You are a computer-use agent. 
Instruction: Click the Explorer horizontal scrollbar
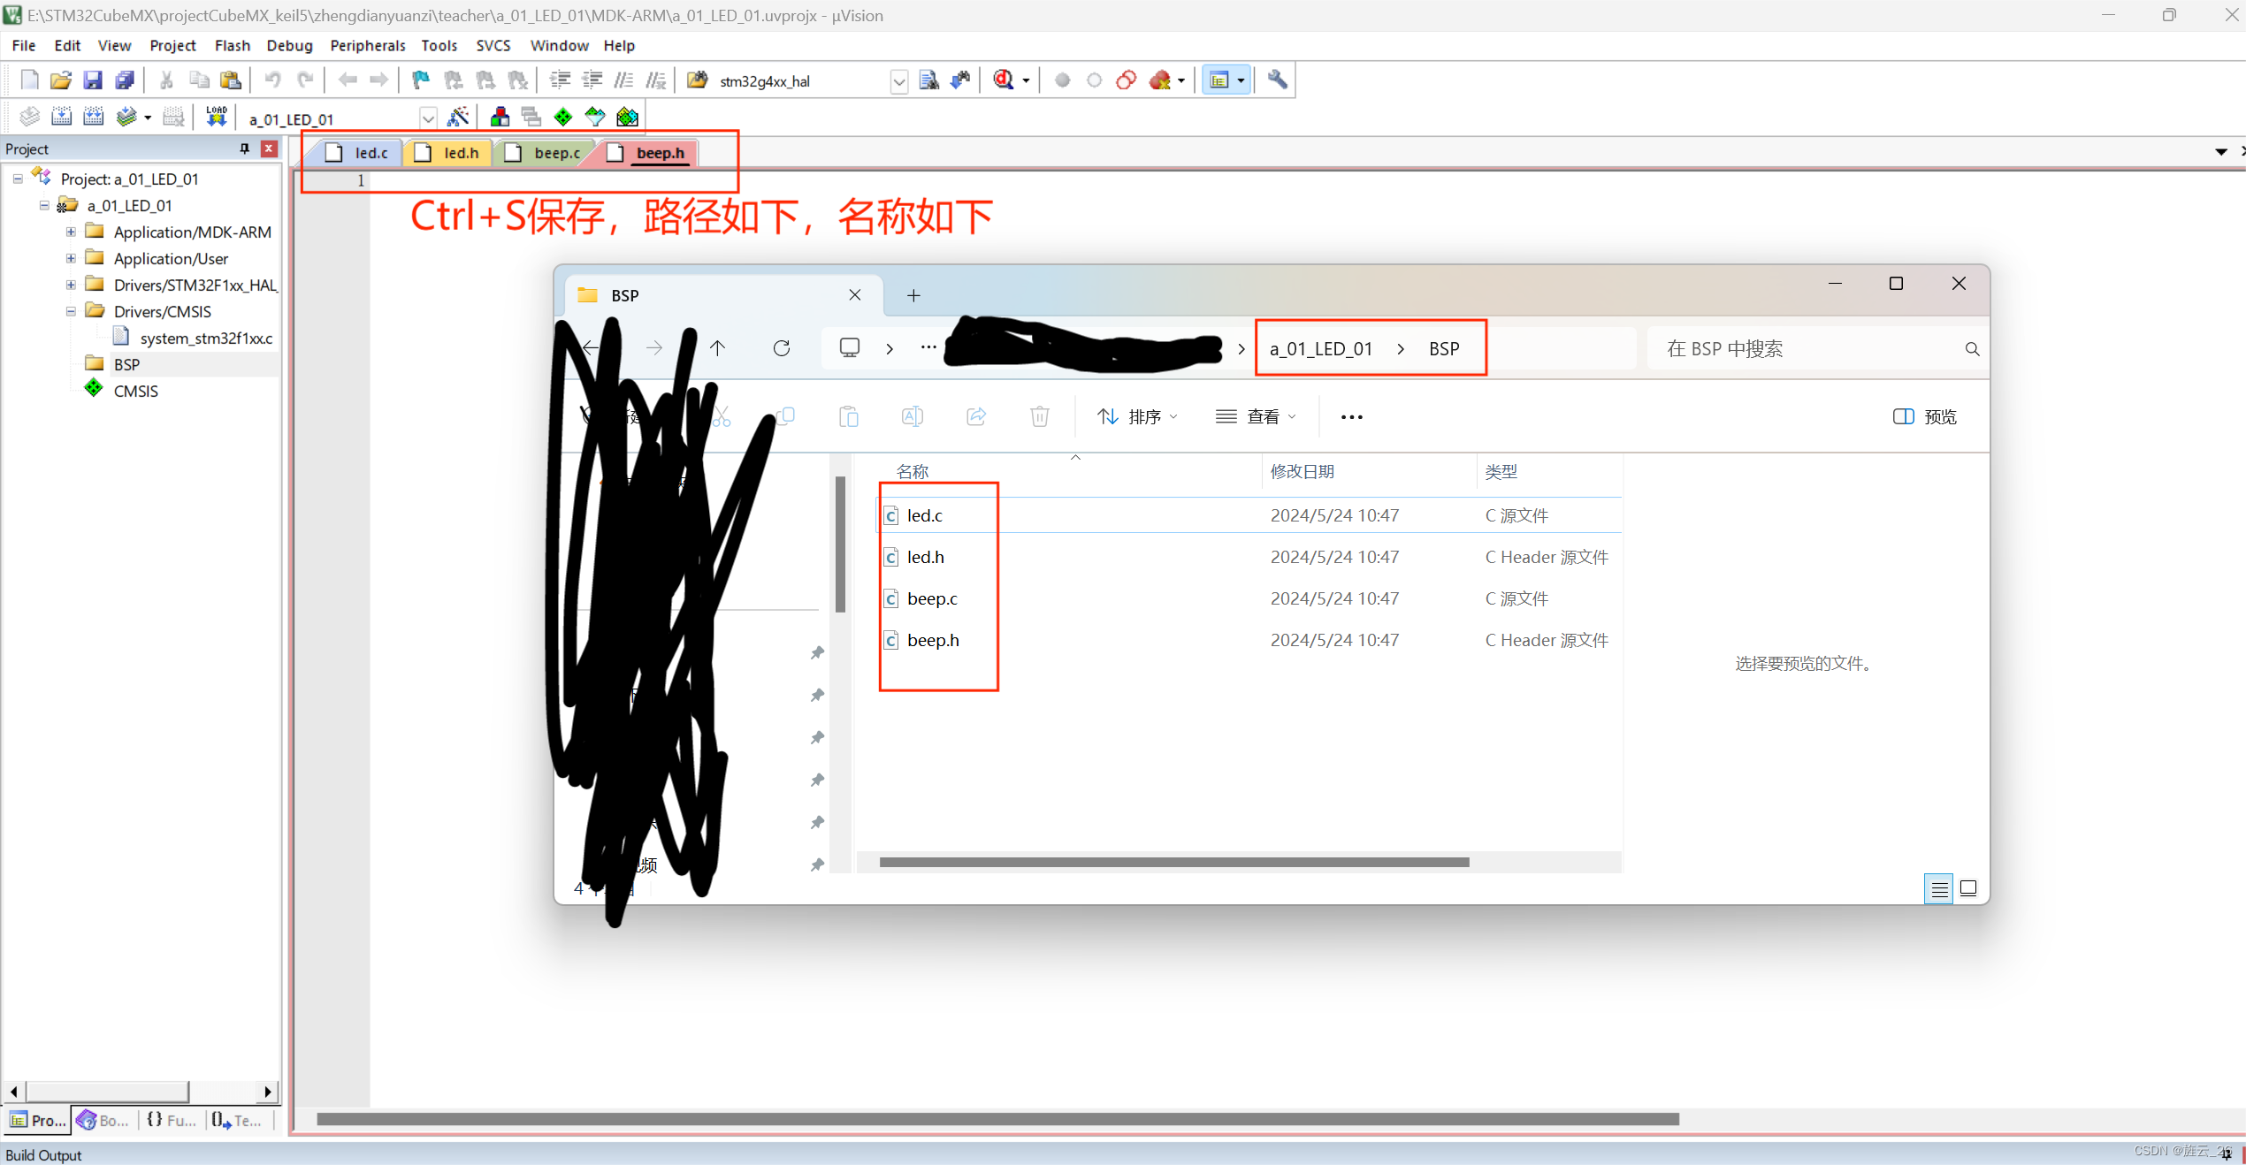[1173, 862]
